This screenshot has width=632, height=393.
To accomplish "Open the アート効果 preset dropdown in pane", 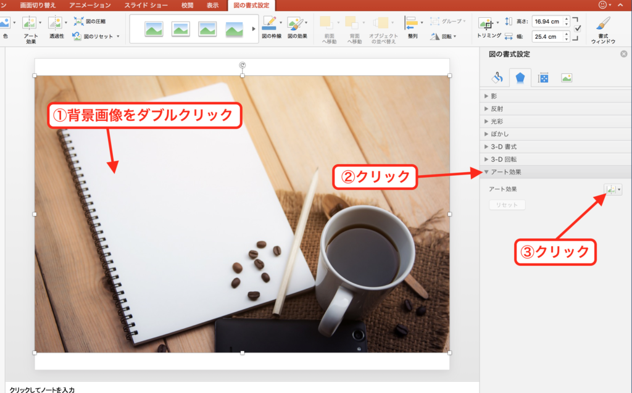I will 613,190.
